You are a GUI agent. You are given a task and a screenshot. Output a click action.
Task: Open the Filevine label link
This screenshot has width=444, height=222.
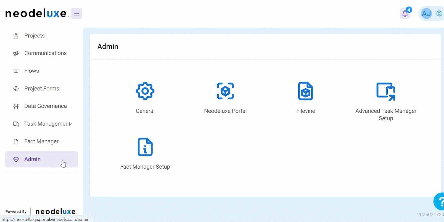pyautogui.click(x=306, y=111)
